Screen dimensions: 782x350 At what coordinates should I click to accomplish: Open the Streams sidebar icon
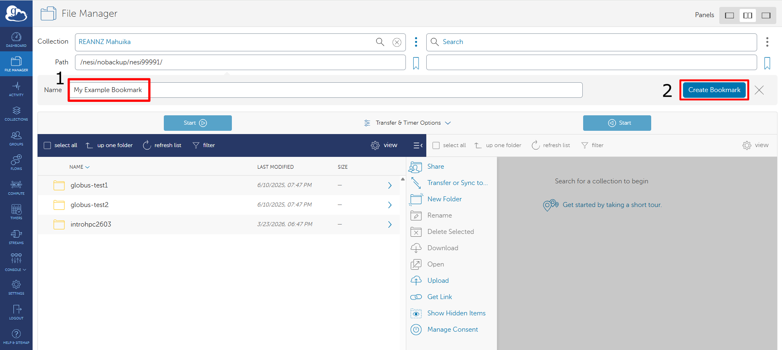click(x=16, y=237)
